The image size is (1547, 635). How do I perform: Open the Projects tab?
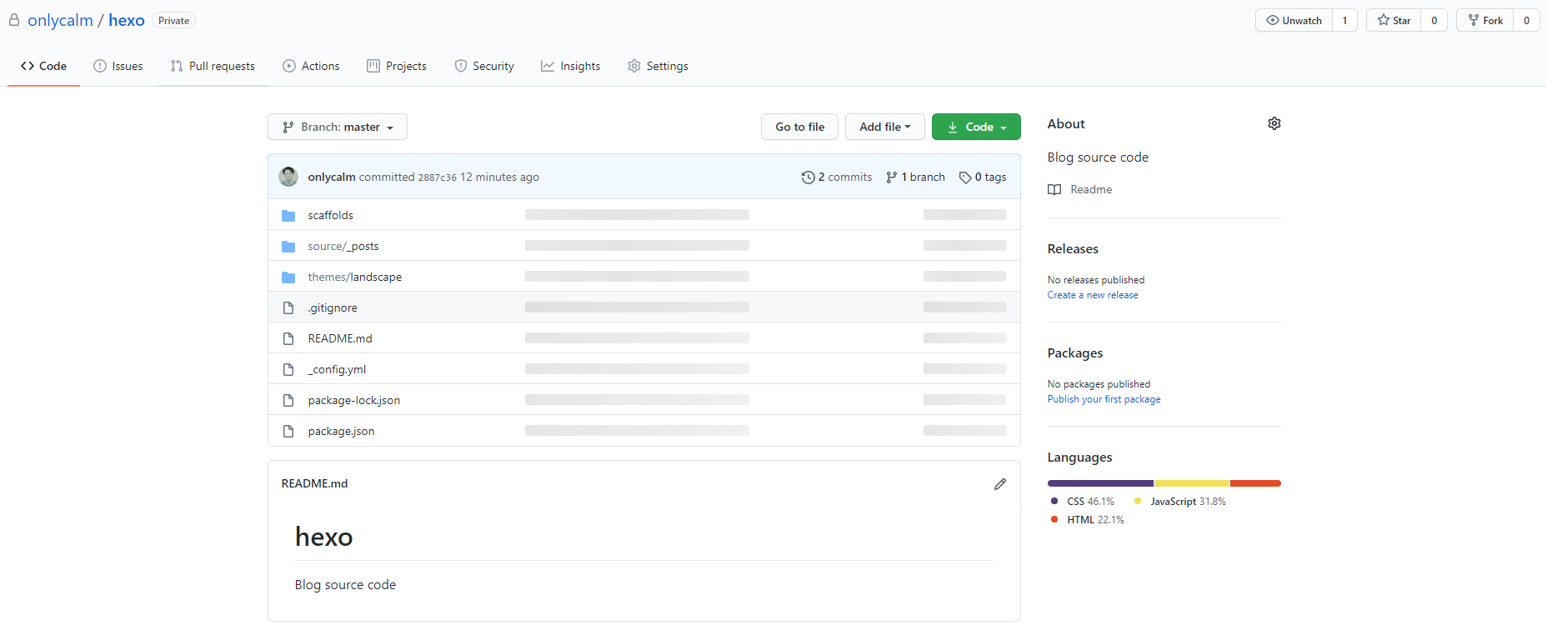point(397,66)
